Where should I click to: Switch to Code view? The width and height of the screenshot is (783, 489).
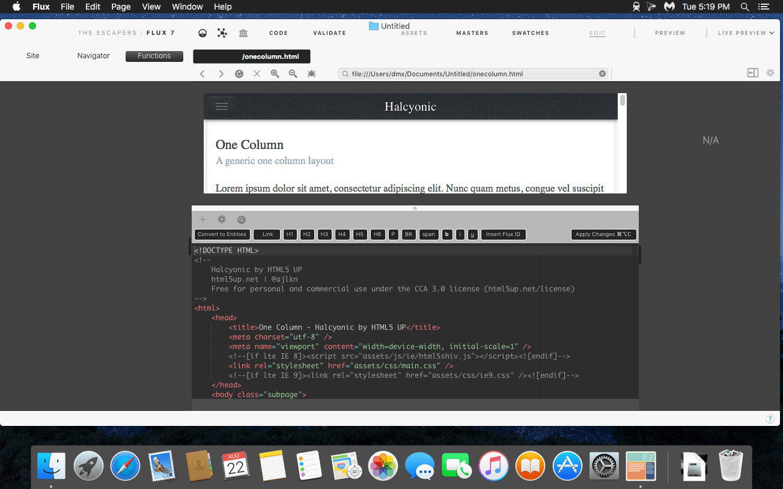[279, 33]
